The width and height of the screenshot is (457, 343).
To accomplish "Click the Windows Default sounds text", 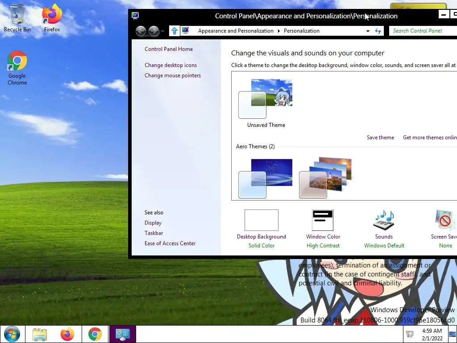I will [384, 246].
